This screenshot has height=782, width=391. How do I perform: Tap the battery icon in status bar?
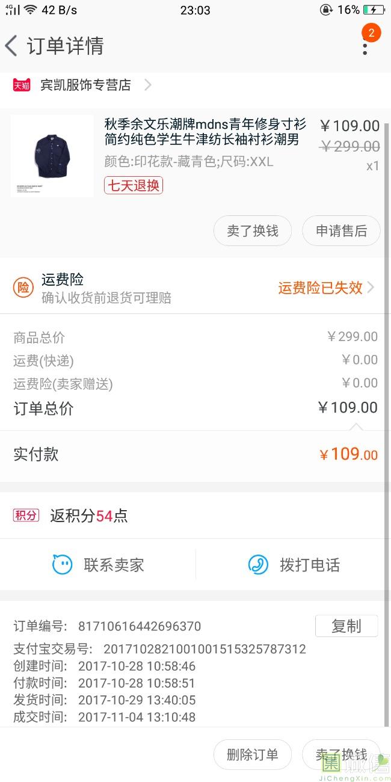374,10
